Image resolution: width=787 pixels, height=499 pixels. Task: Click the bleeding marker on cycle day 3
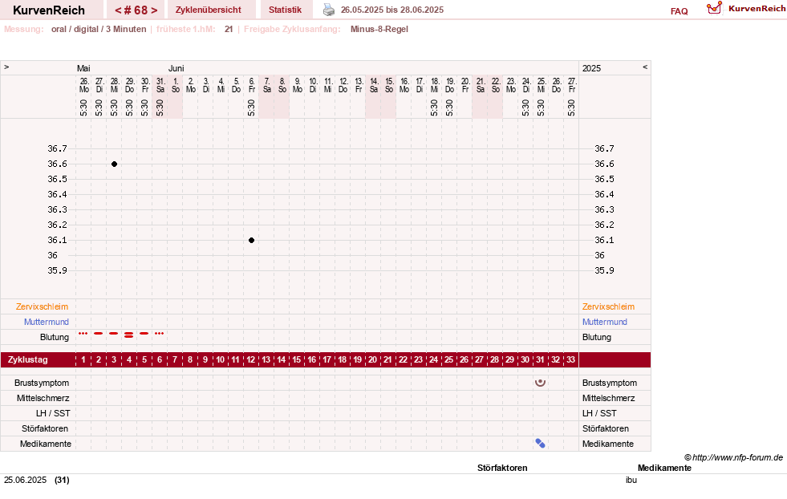coord(114,334)
